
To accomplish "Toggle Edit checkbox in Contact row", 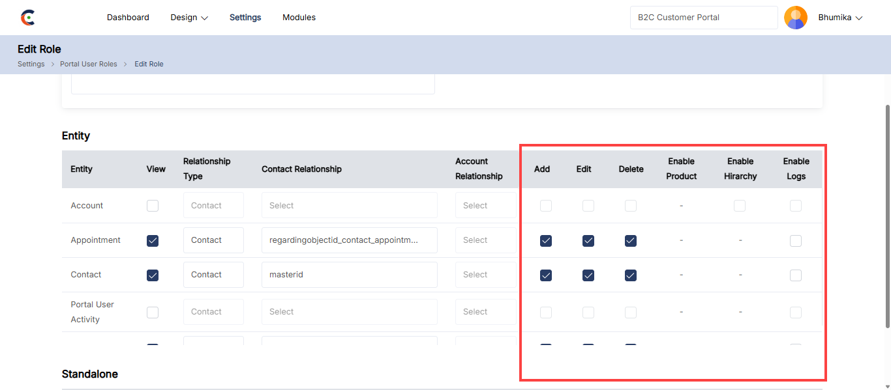I will pyautogui.click(x=588, y=275).
